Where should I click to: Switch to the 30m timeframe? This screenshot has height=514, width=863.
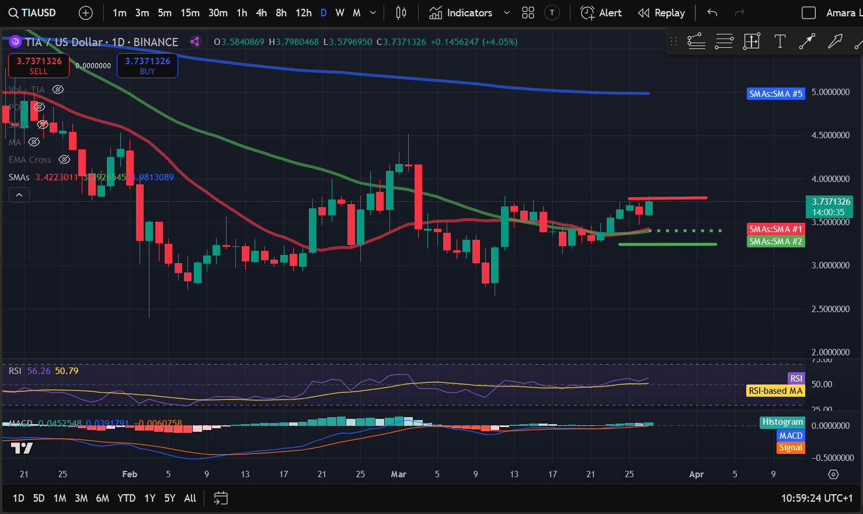point(218,13)
